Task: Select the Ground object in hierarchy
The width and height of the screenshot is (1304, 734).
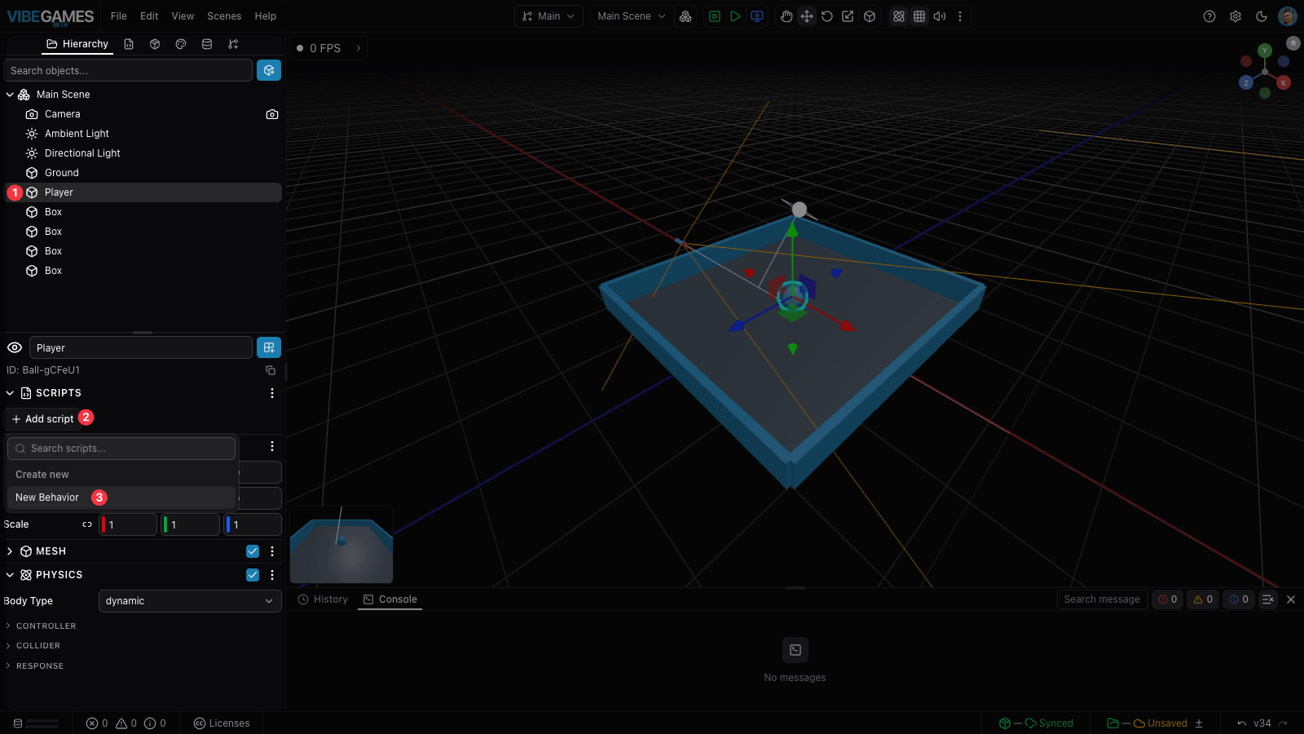Action: tap(143, 173)
